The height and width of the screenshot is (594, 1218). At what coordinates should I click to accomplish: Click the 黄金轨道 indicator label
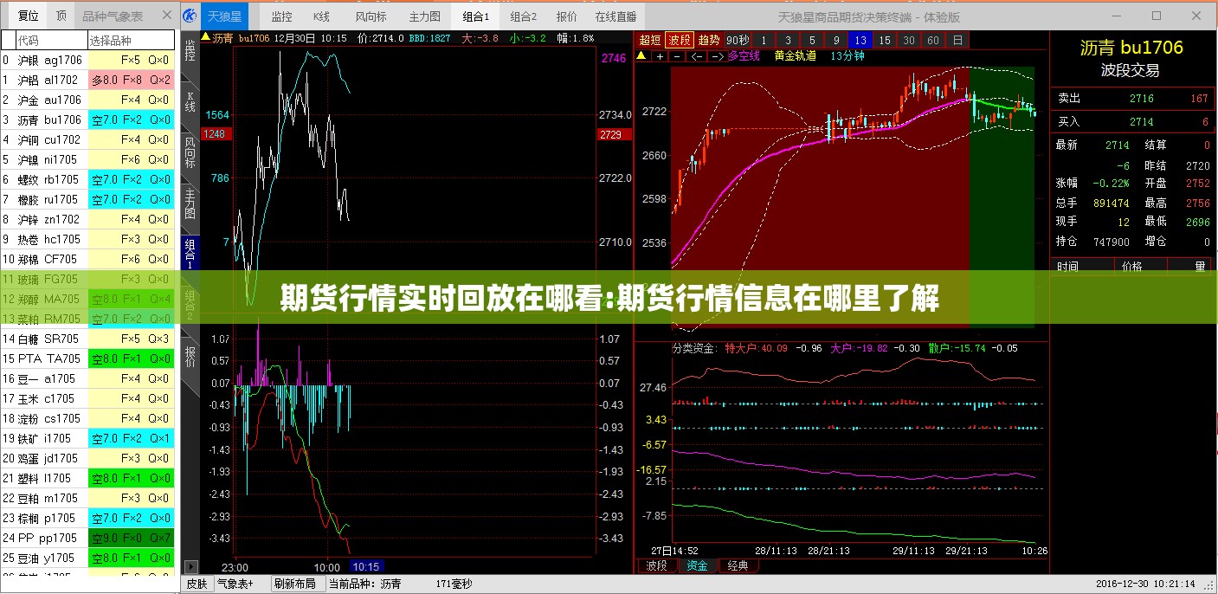[795, 55]
